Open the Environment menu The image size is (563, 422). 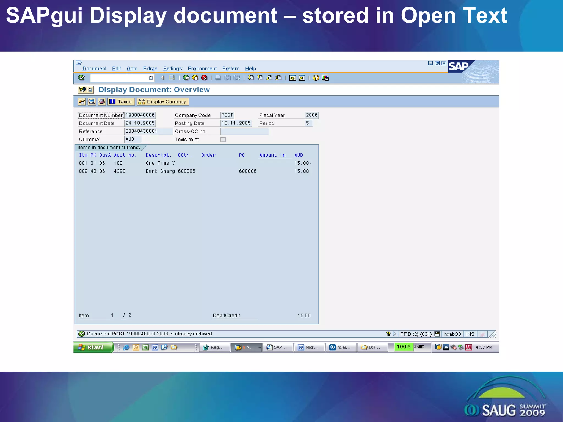click(x=202, y=68)
